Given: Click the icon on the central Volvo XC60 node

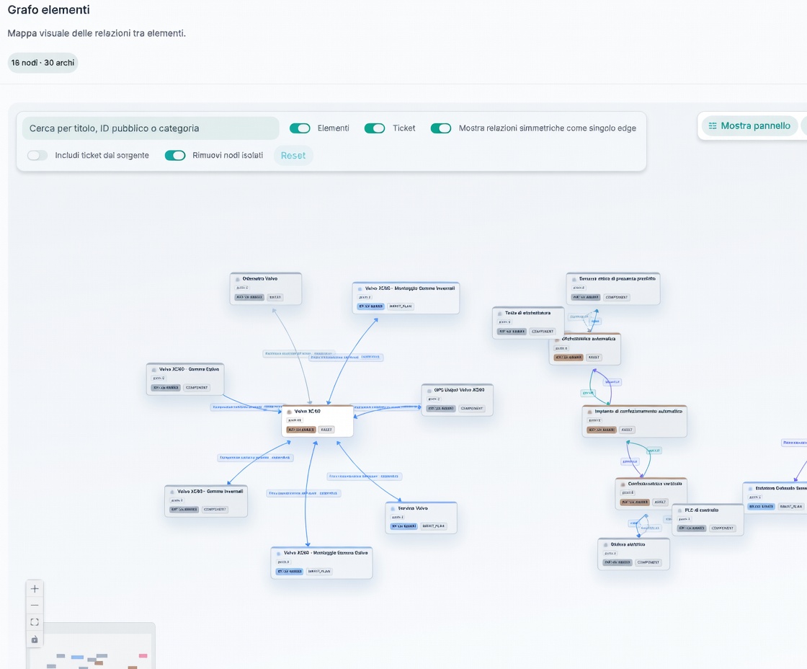Looking at the screenshot, I should coord(289,412).
